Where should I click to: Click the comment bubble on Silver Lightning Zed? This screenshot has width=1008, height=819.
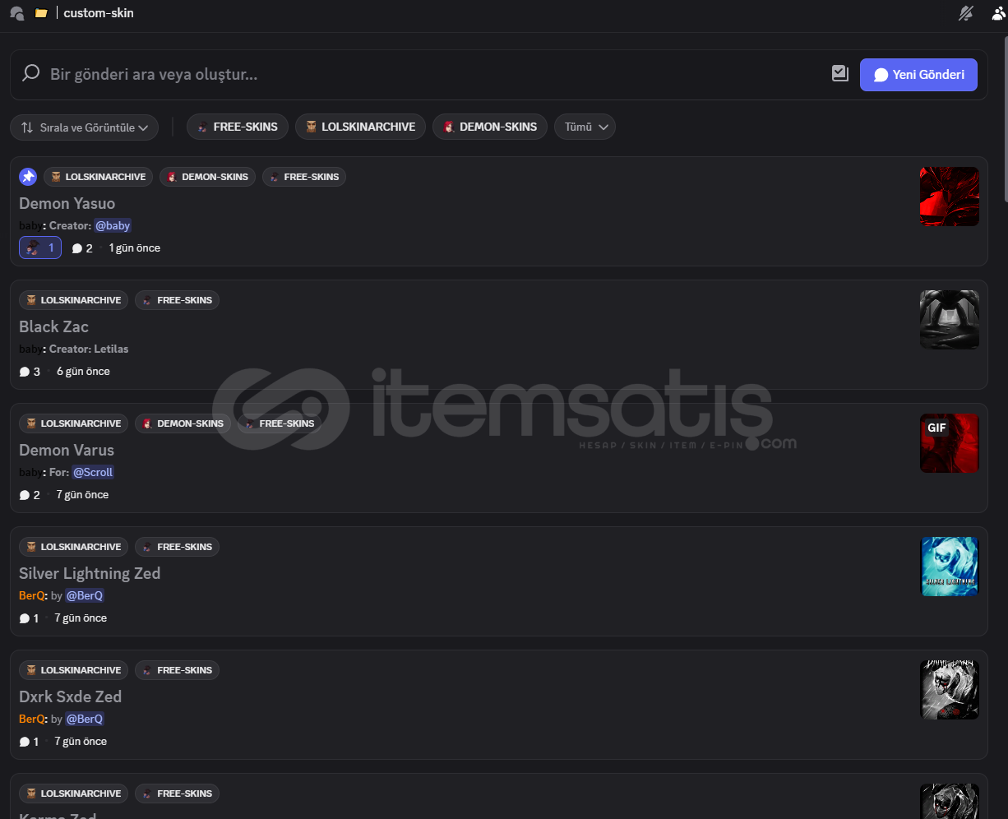pyautogui.click(x=24, y=618)
